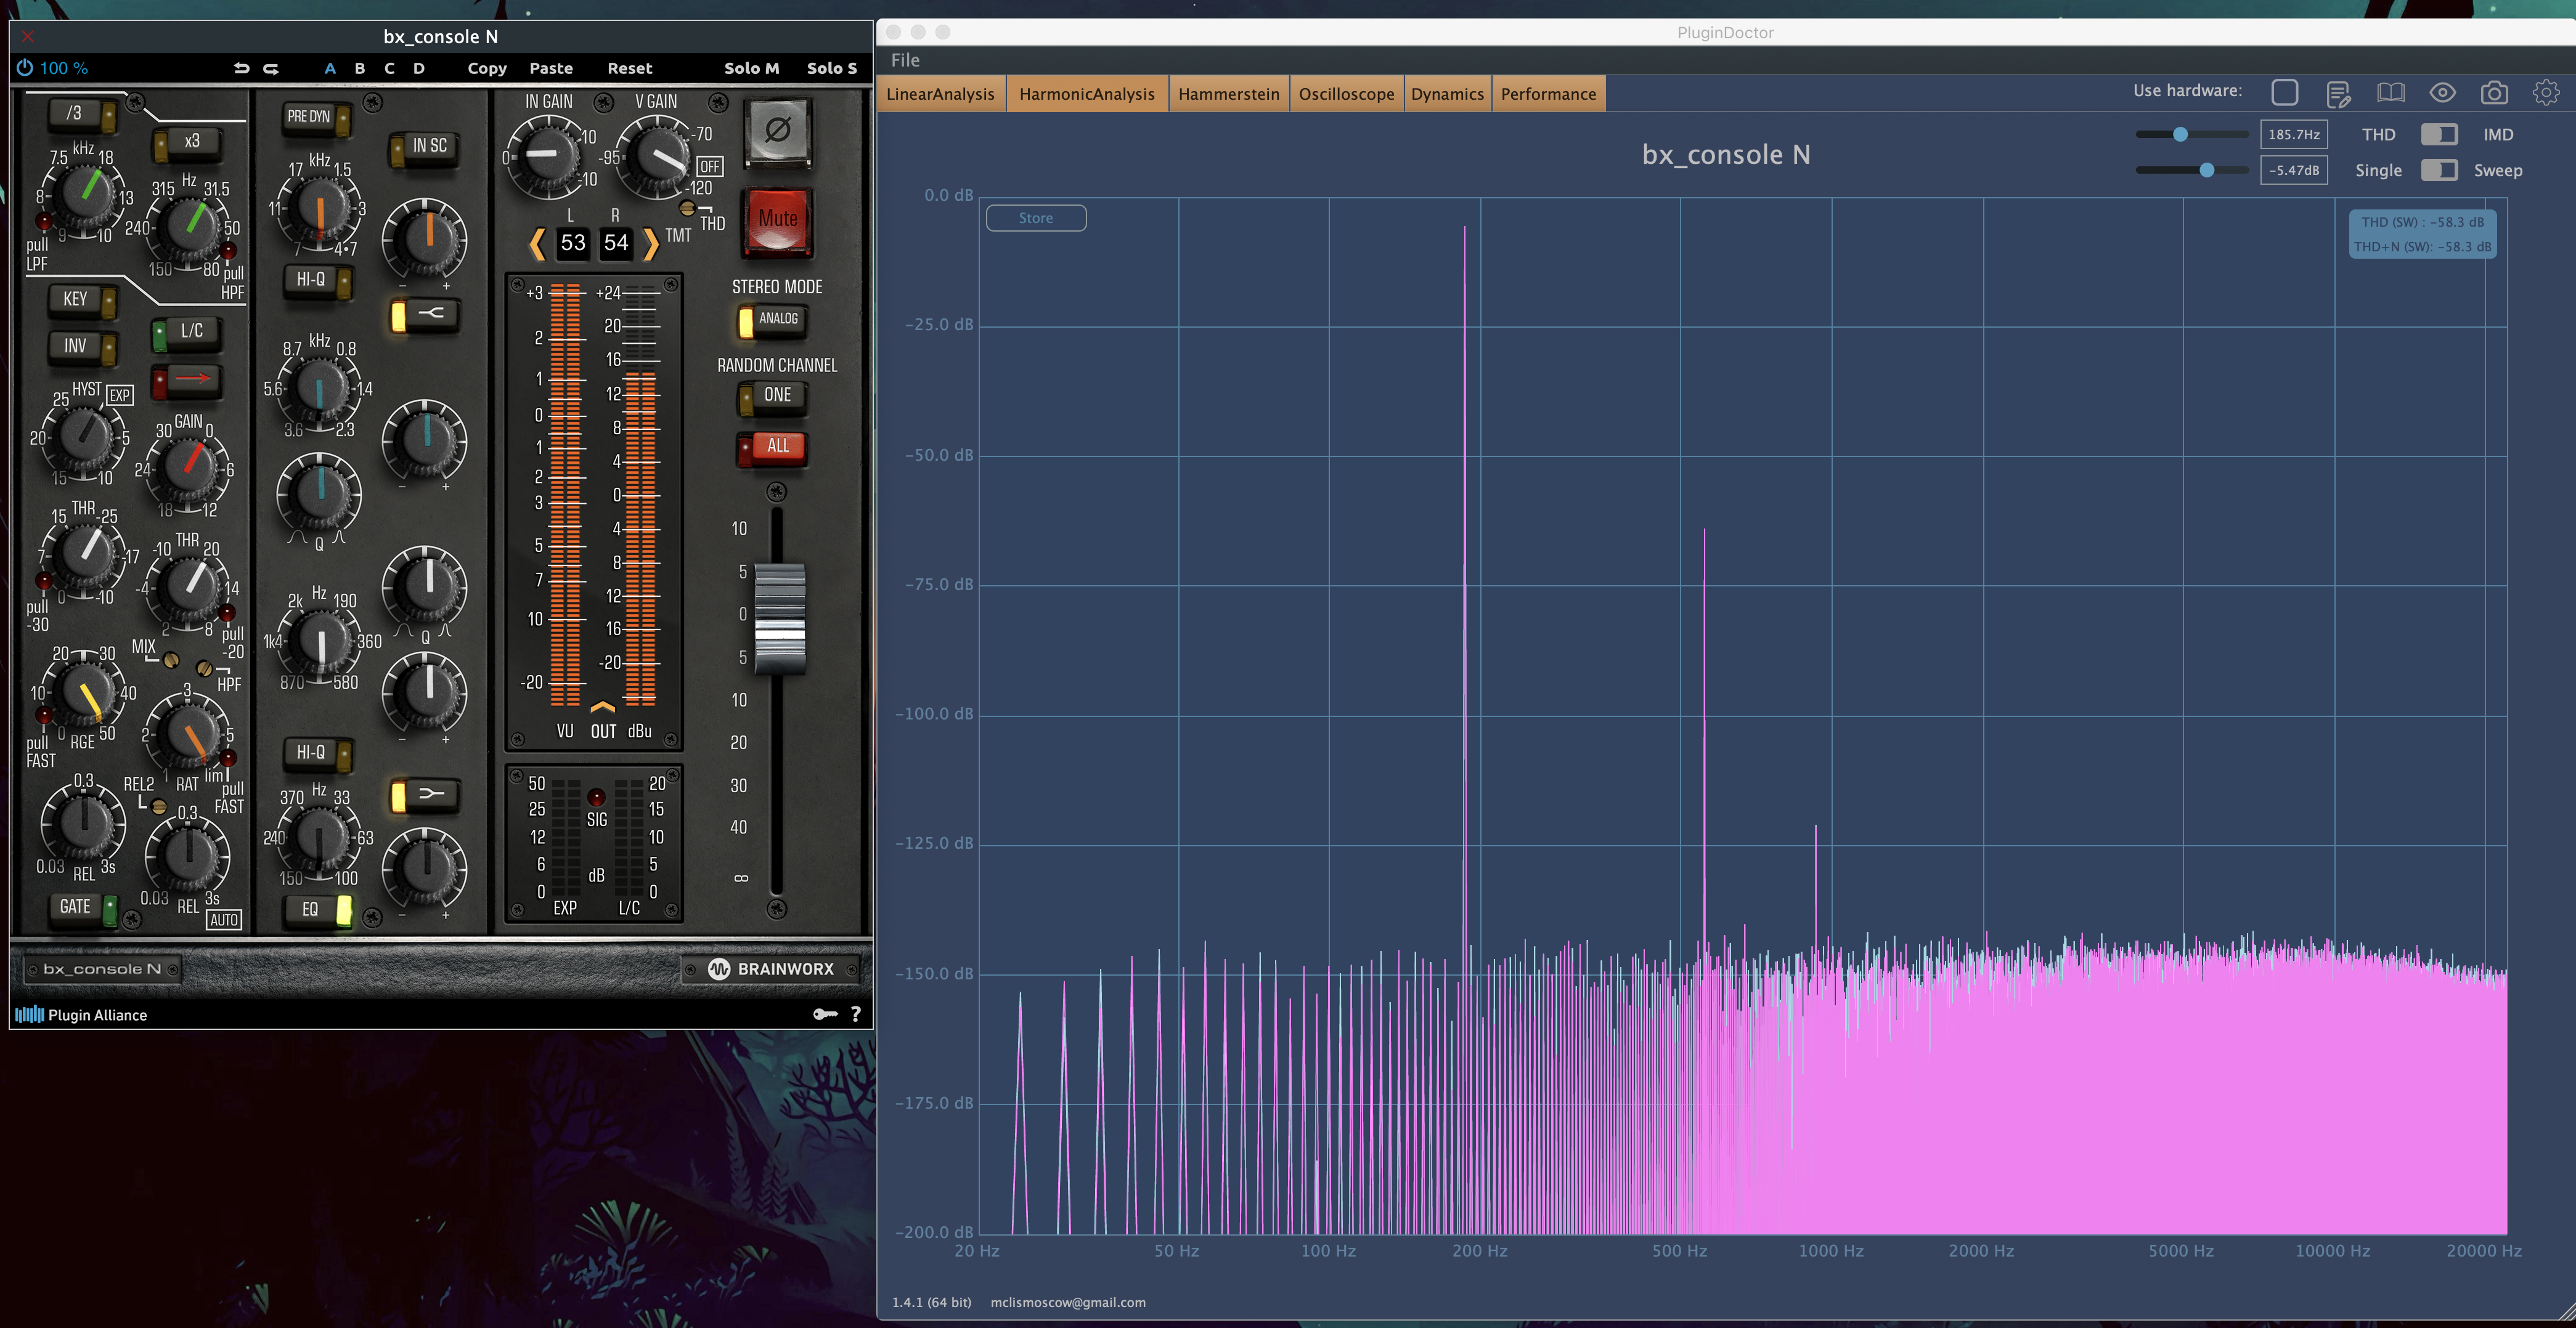Toggle the V GAIN OFF switch
This screenshot has height=1328, width=2576.
709,166
